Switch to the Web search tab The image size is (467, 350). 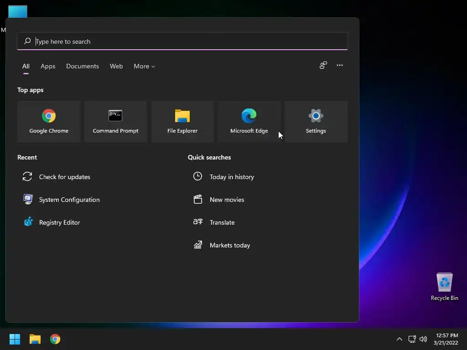[116, 66]
